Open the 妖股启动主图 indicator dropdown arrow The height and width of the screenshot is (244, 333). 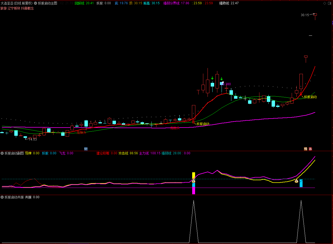[x=35, y=3]
